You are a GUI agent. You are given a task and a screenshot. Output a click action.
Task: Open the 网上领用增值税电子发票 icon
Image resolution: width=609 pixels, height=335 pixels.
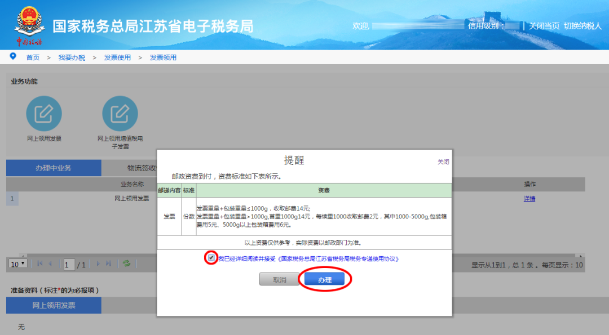120,114
